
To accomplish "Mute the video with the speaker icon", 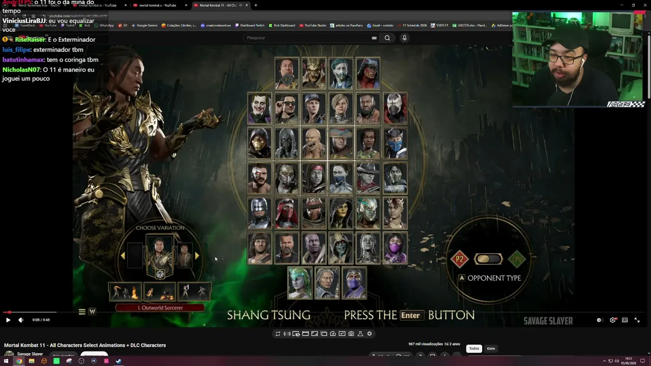I will (21, 320).
